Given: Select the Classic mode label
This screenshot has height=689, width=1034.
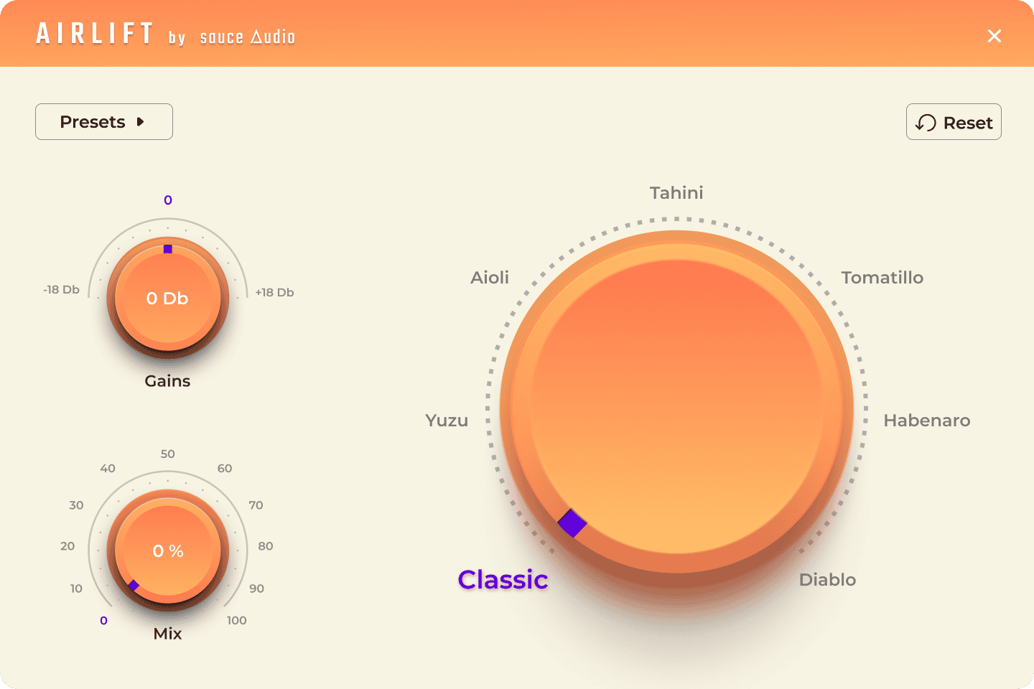Looking at the screenshot, I should tap(503, 580).
